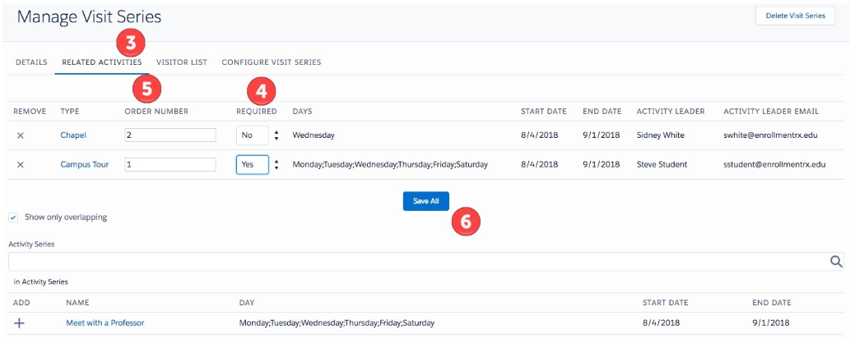The width and height of the screenshot is (855, 348).
Task: Click the Chapel order number field
Action: [x=170, y=135]
